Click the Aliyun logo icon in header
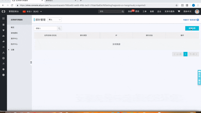 [3, 11]
